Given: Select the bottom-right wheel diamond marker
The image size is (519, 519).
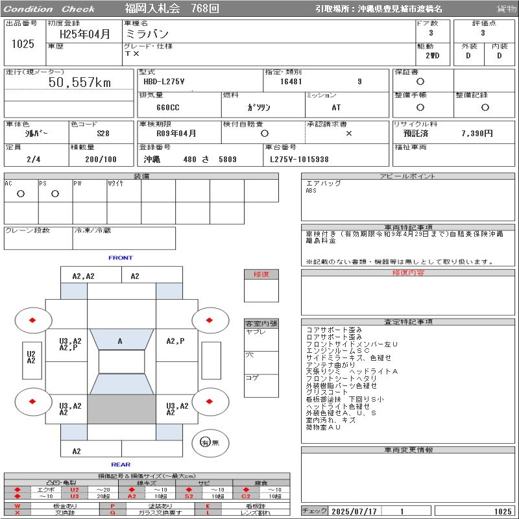Looking at the screenshot, I should coord(210,402).
